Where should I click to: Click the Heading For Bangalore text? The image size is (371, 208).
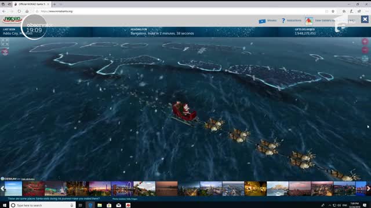tap(162, 32)
